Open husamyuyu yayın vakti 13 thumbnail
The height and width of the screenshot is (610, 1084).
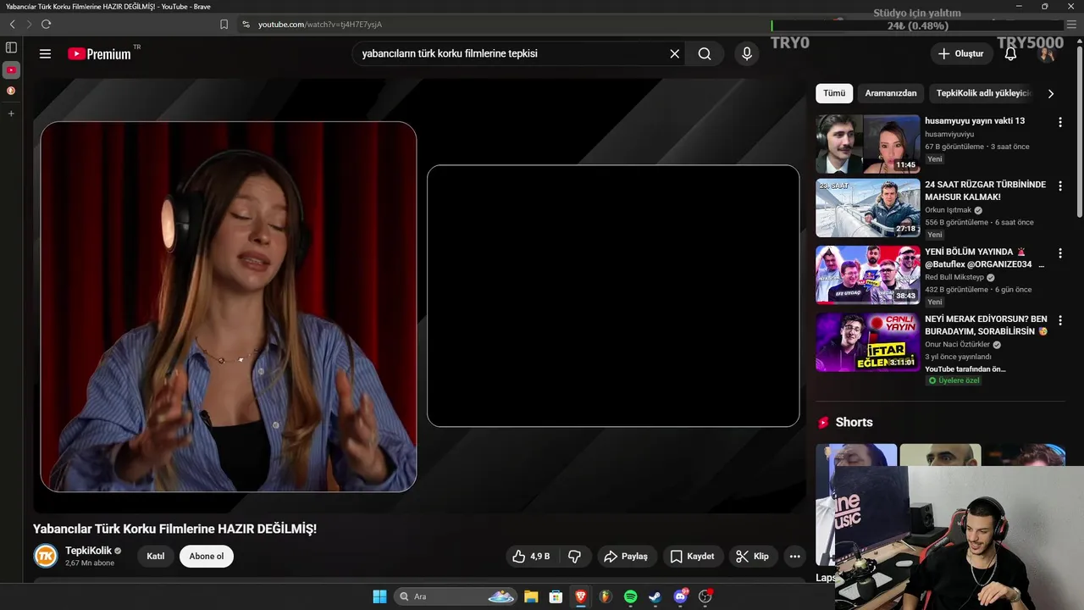point(867,144)
